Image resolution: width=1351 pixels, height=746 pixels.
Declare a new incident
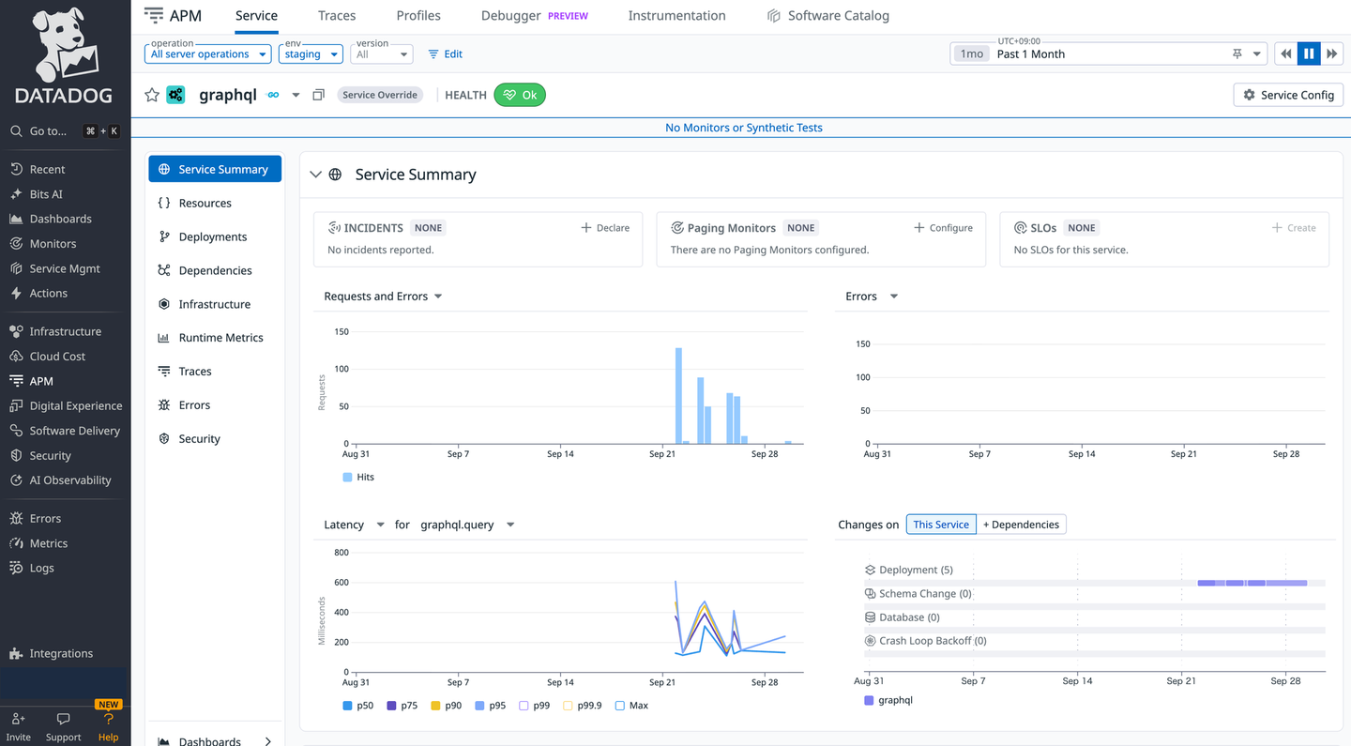(605, 228)
